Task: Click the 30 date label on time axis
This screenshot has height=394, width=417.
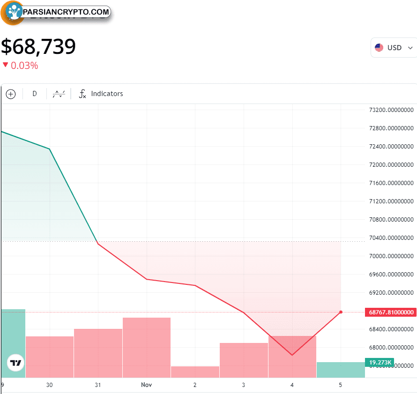Action: coord(50,385)
